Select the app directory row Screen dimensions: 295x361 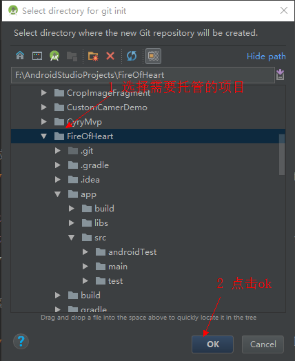pos(148,194)
